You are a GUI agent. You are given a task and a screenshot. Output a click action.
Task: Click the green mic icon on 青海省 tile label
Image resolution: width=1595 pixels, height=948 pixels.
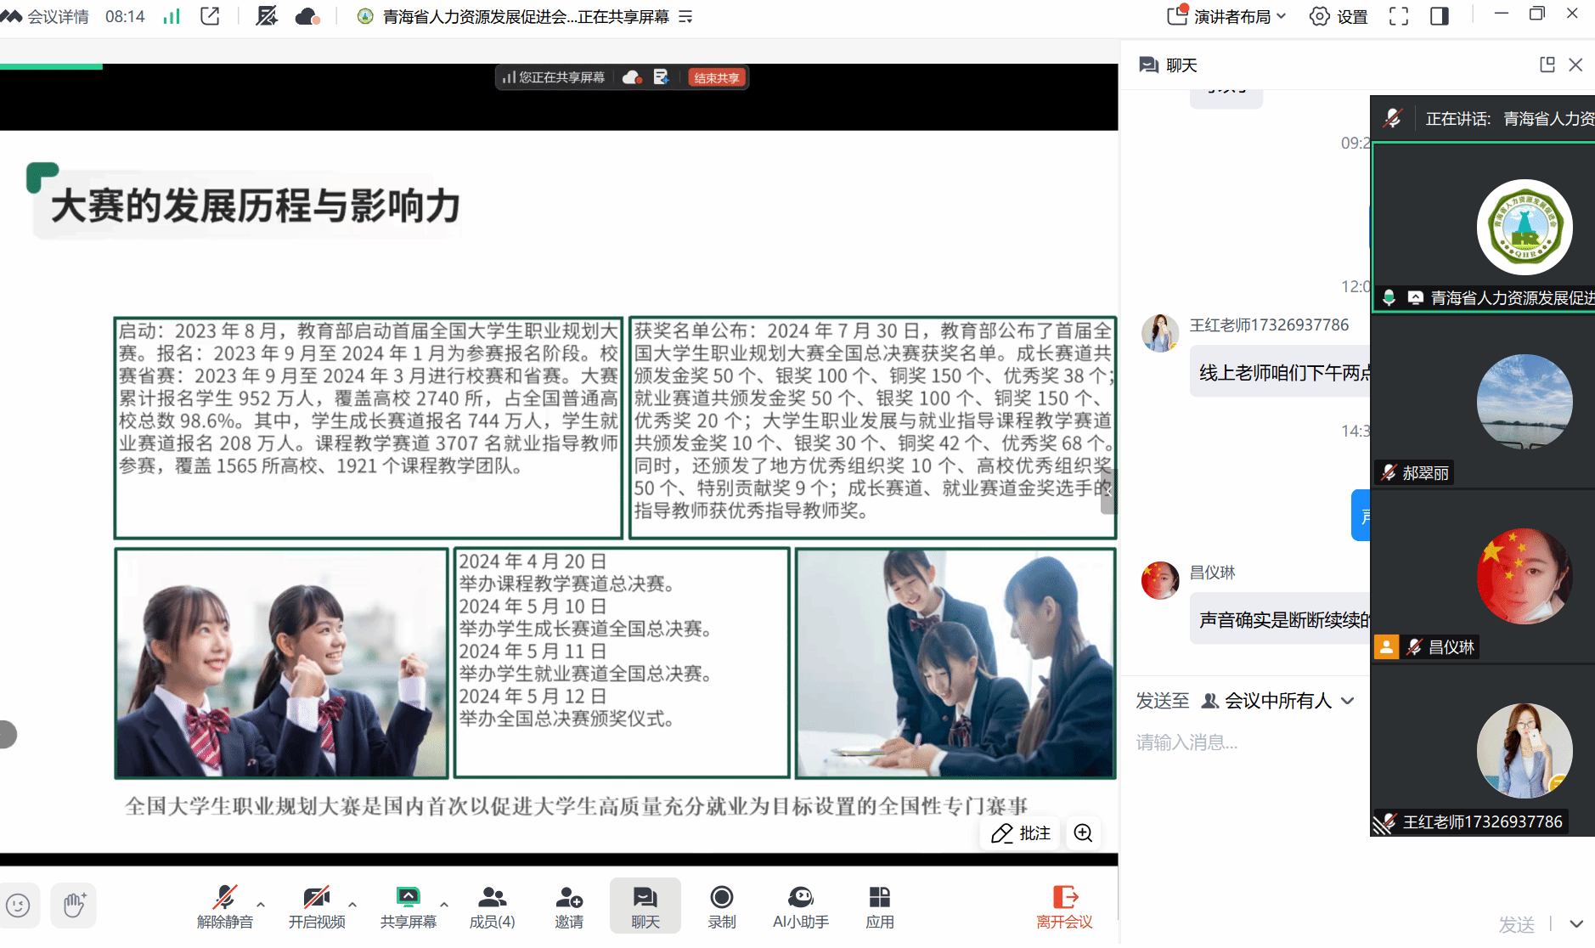pyautogui.click(x=1389, y=297)
